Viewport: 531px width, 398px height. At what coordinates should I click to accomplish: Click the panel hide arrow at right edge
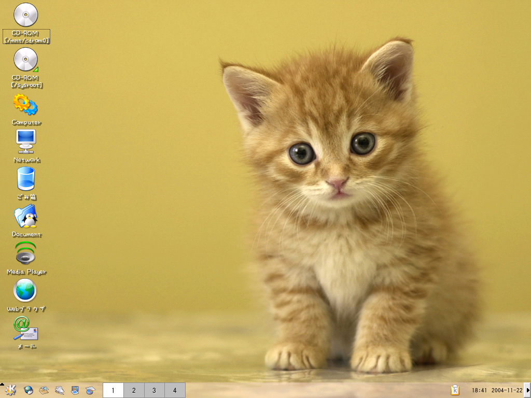pos(527,390)
